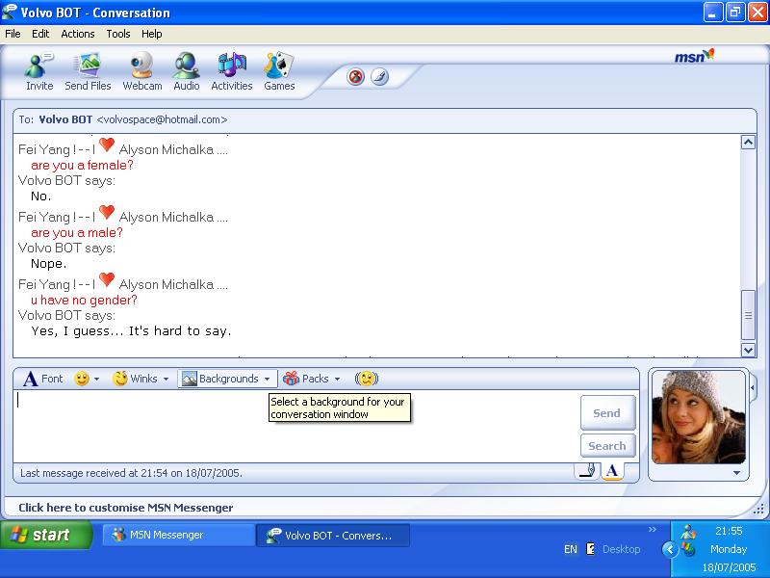Switch to handwriting input mode
The width and height of the screenshot is (770, 578).
[587, 471]
